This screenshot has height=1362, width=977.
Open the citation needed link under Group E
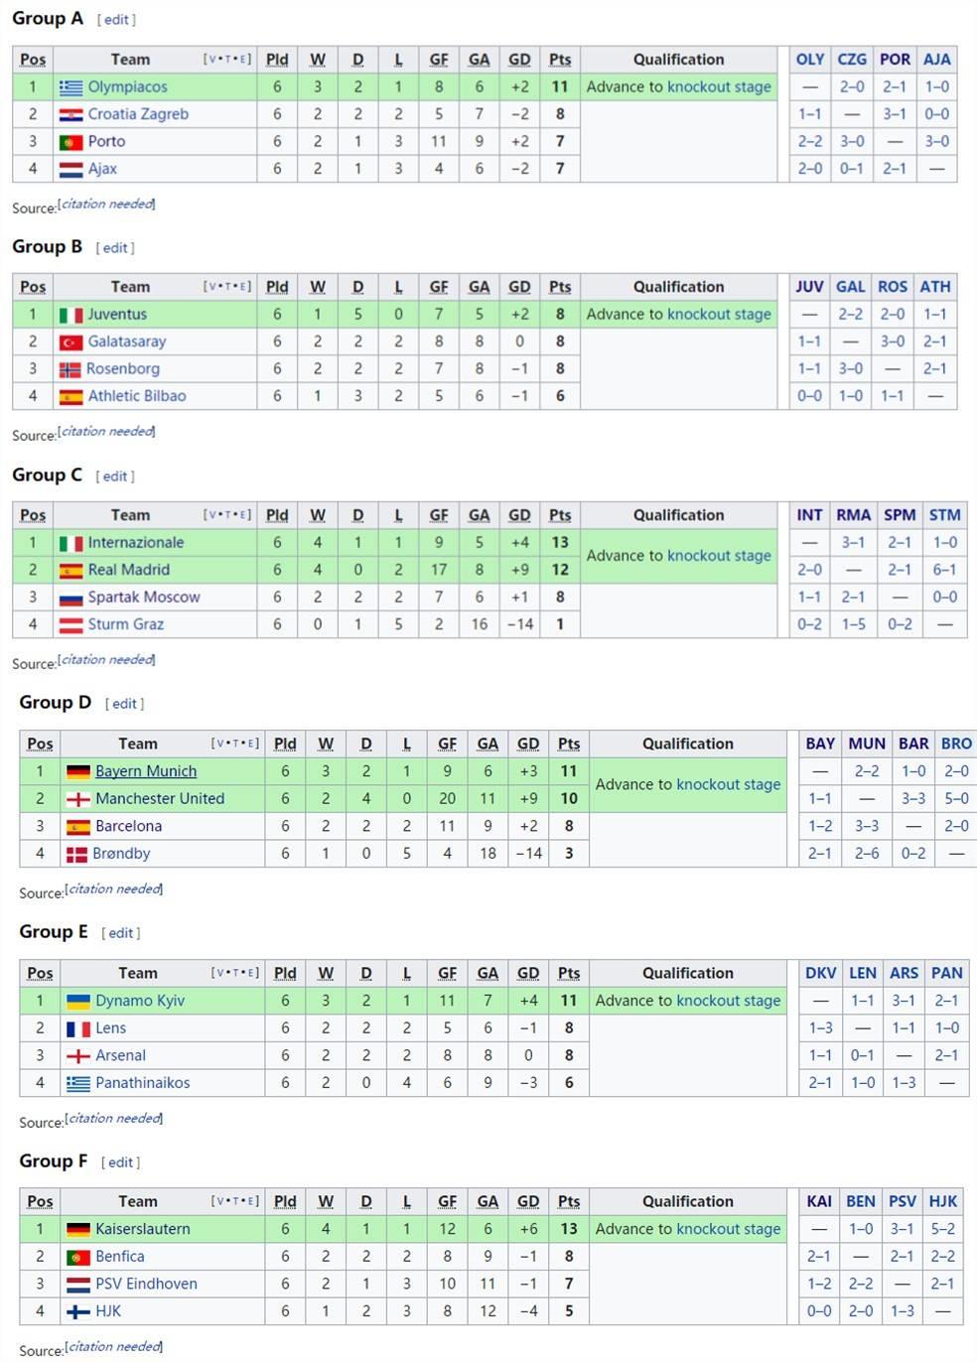pos(114,1119)
